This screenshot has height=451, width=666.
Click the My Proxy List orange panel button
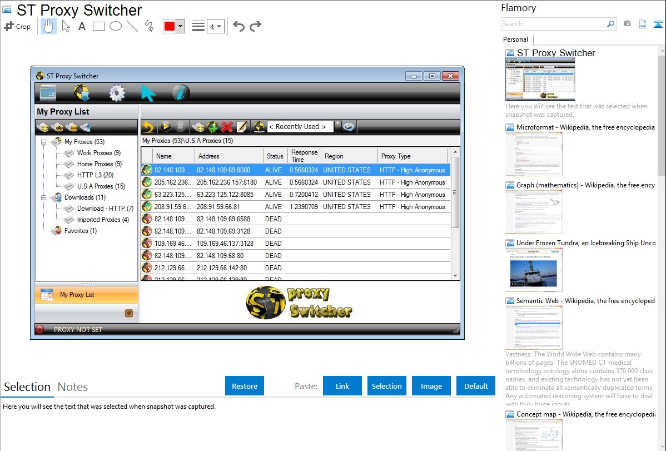[x=86, y=295]
